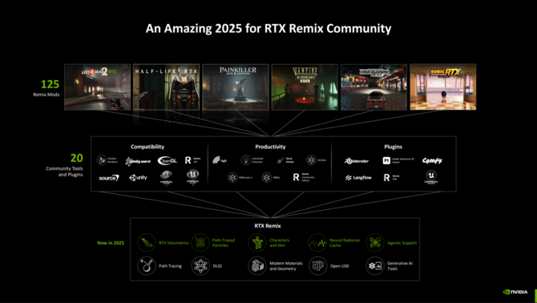Click the 'Path Tracing' text
The width and height of the screenshot is (537, 303).
point(170,266)
